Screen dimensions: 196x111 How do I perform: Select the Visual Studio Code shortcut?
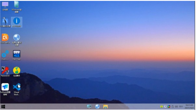[x=17, y=89]
